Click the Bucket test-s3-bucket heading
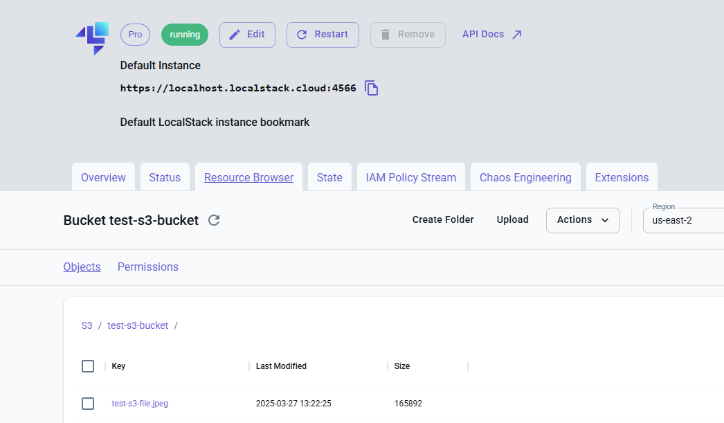The image size is (724, 423). pyautogui.click(x=131, y=220)
